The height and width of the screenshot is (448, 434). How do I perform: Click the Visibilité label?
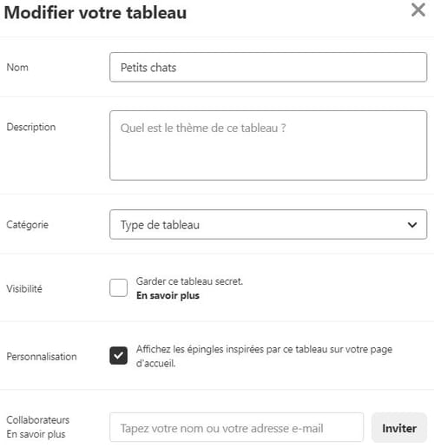point(24,288)
